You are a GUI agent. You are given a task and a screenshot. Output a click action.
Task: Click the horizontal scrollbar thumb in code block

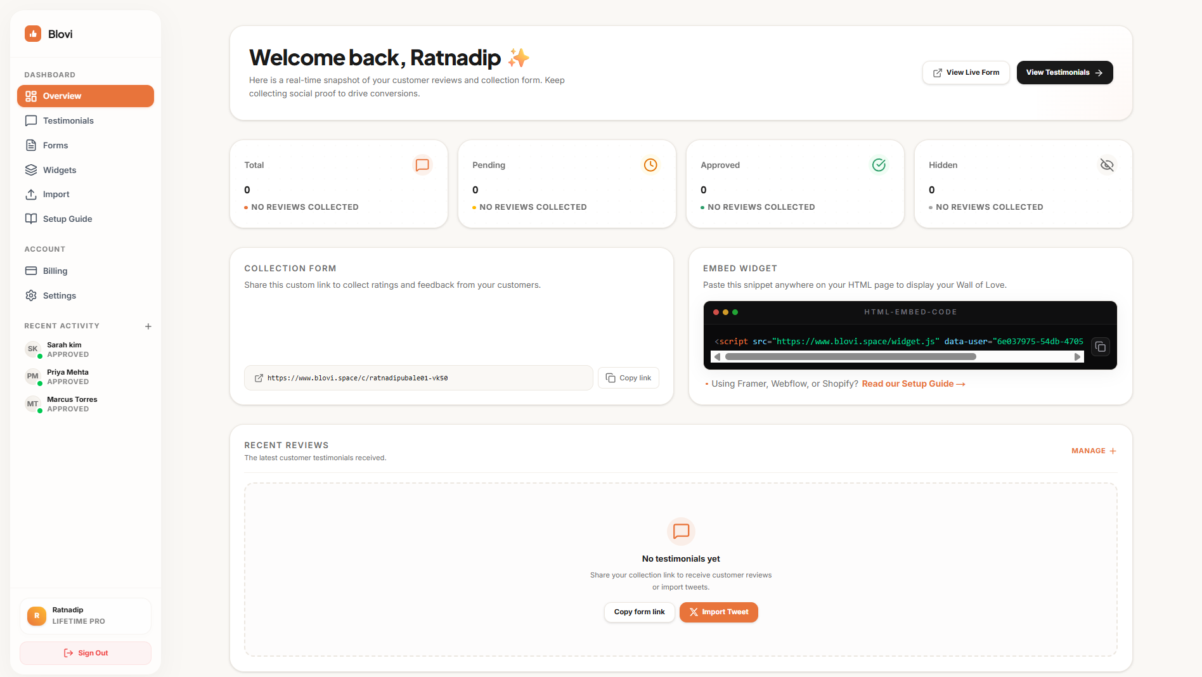(x=851, y=357)
